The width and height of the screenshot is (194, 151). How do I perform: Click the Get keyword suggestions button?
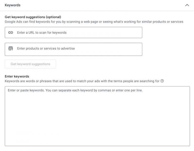click(30, 64)
